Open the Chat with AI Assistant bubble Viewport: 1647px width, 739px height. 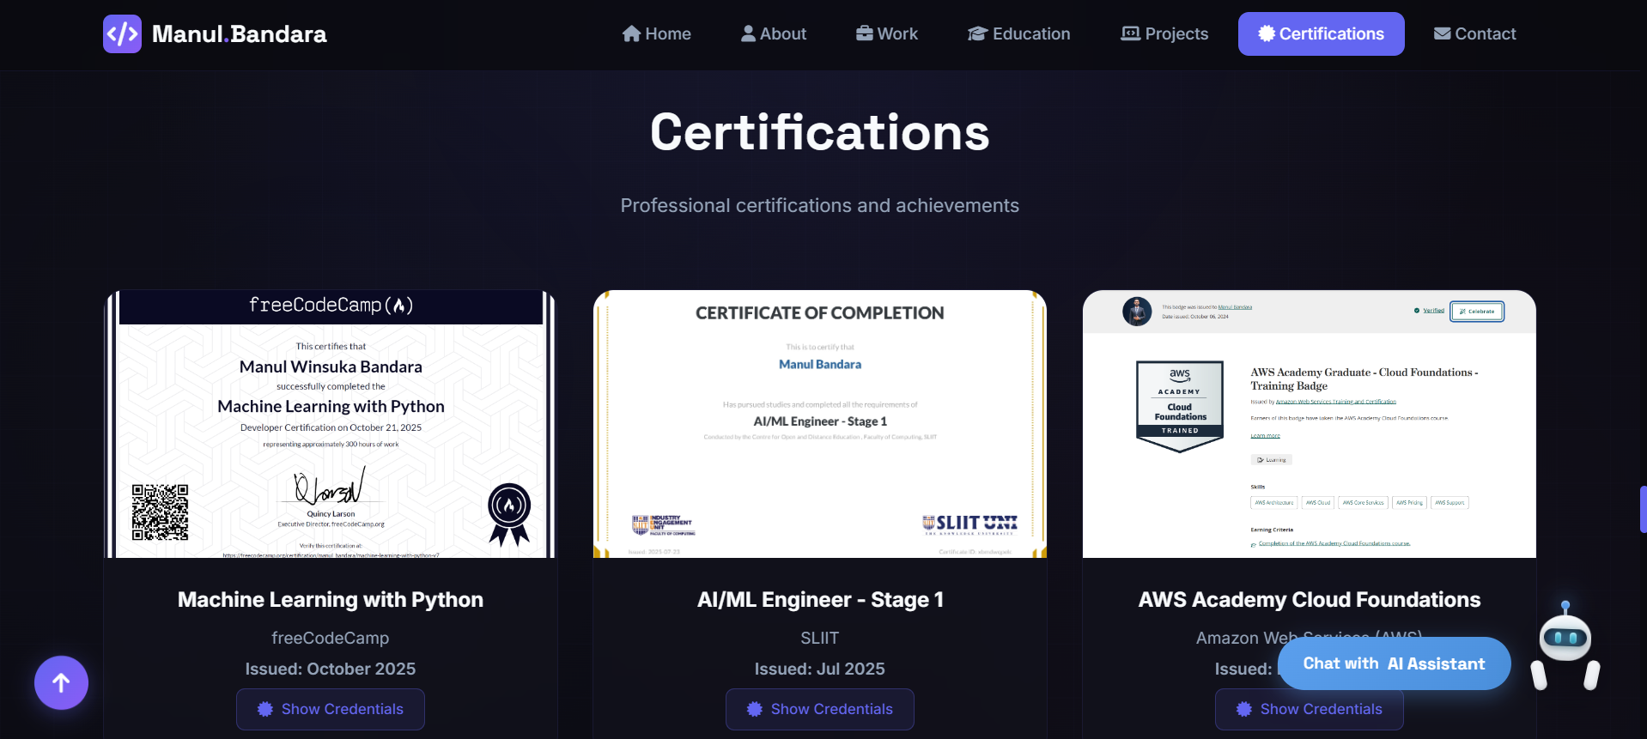click(x=1394, y=663)
